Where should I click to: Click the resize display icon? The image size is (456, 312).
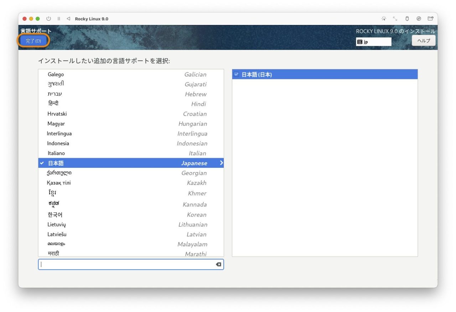[395, 19]
